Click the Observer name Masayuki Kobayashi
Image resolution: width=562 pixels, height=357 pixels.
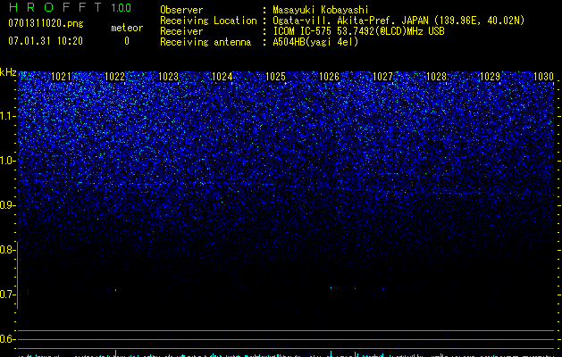[x=321, y=10]
